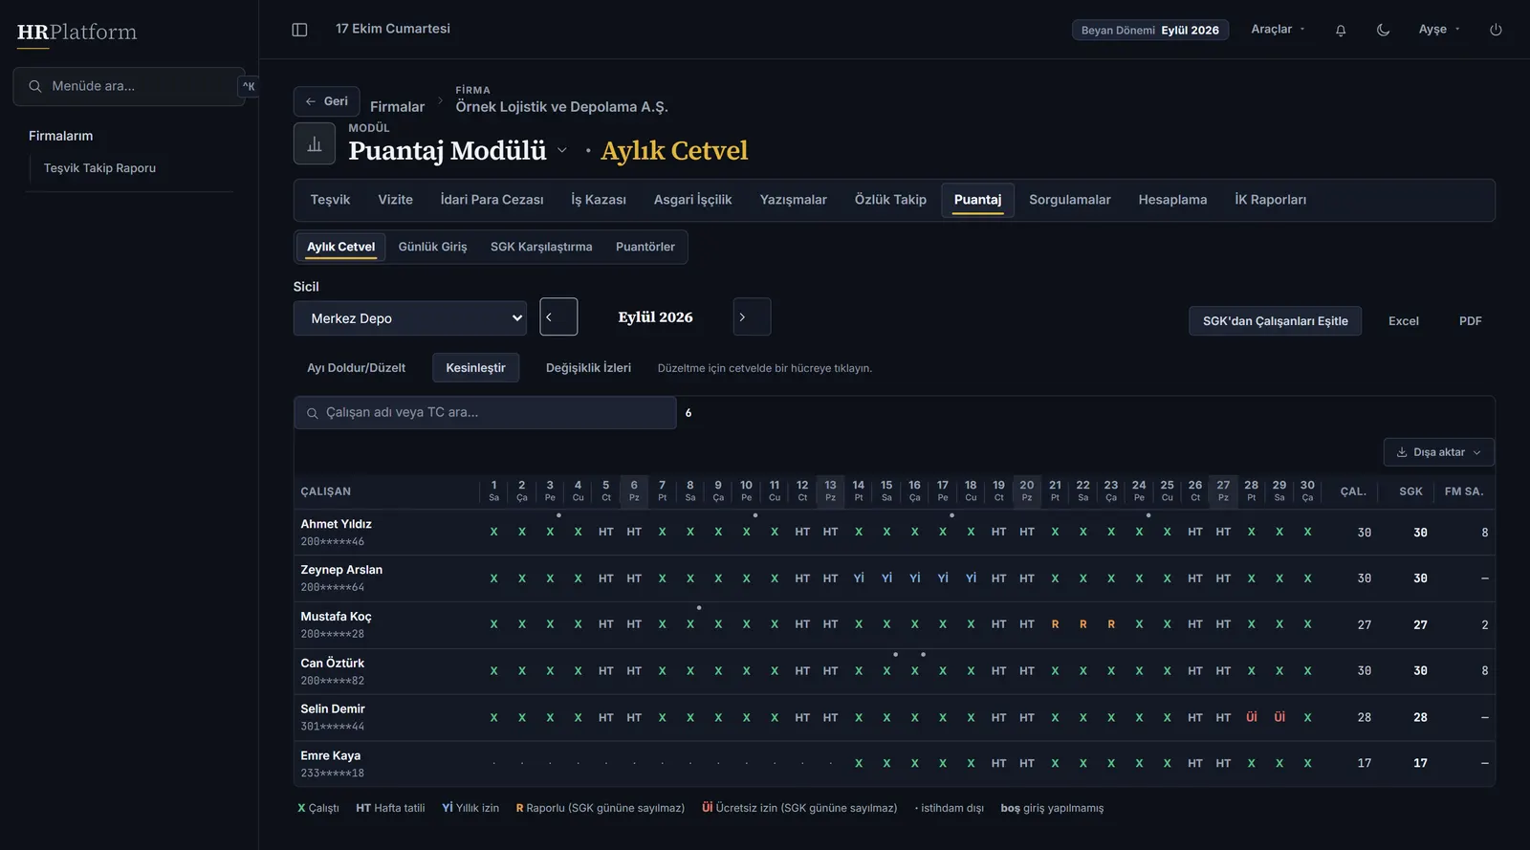Go to previous month arrow
The image size is (1530, 850).
558,316
